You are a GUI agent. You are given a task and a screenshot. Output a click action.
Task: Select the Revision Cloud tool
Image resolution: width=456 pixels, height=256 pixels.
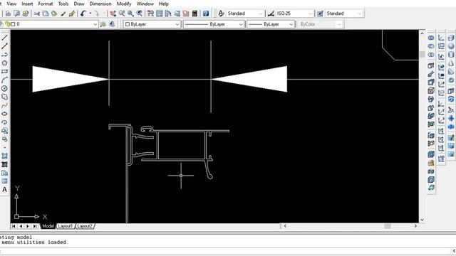(x=4, y=97)
